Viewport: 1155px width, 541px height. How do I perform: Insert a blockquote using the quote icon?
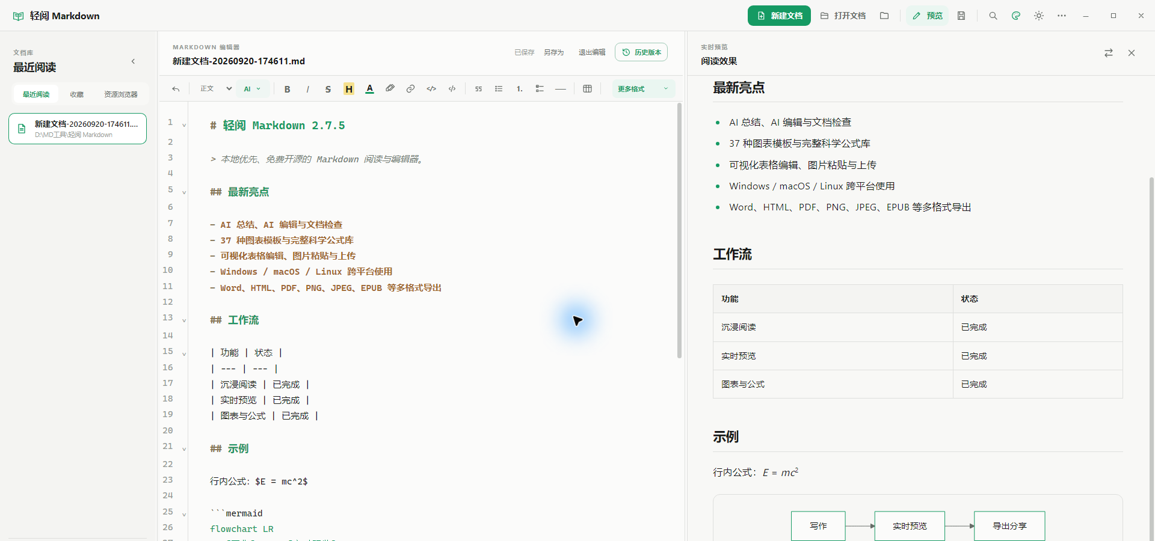coord(478,89)
